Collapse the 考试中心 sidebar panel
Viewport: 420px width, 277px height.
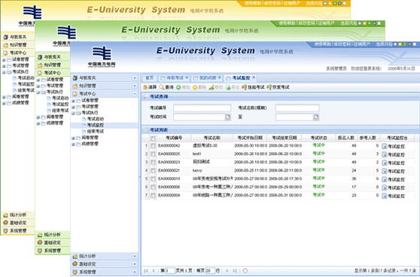(135, 93)
